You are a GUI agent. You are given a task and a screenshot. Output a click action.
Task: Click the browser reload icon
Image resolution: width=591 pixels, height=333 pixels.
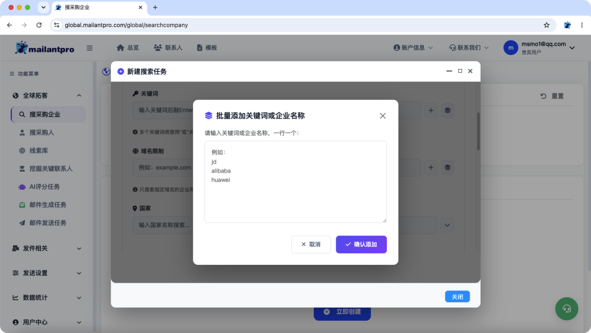[x=39, y=25]
